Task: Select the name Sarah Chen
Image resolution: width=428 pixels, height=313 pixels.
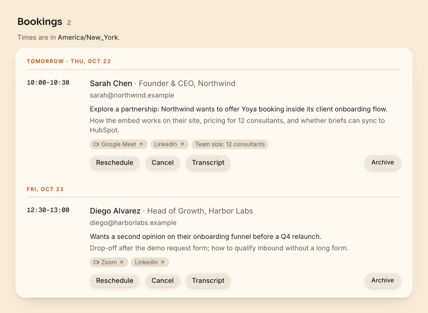Action: 111,83
